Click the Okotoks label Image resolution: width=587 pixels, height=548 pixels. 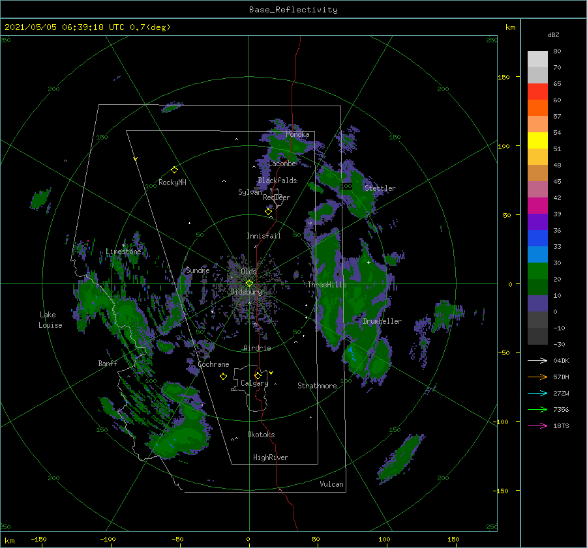(x=261, y=435)
